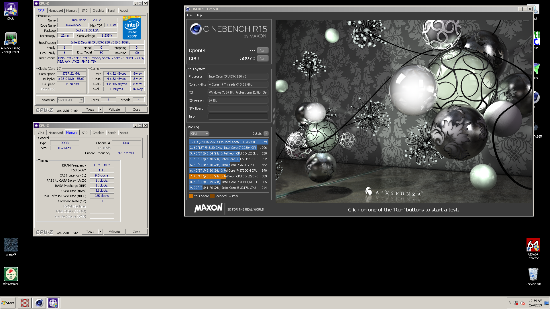Click the red-cross taskbar application icon
Viewport: 550px width, 309px height.
25,303
